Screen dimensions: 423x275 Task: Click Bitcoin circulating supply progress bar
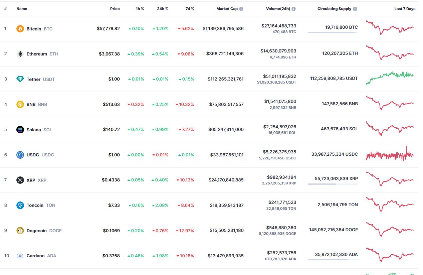tap(333, 33)
